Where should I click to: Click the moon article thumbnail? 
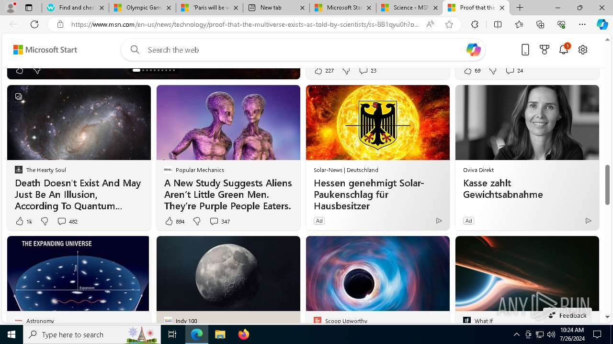pyautogui.click(x=228, y=273)
